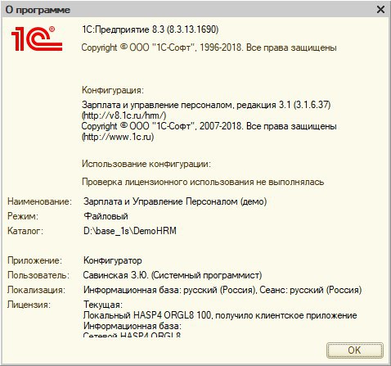Click the 'Локализация:' label

click(37, 290)
